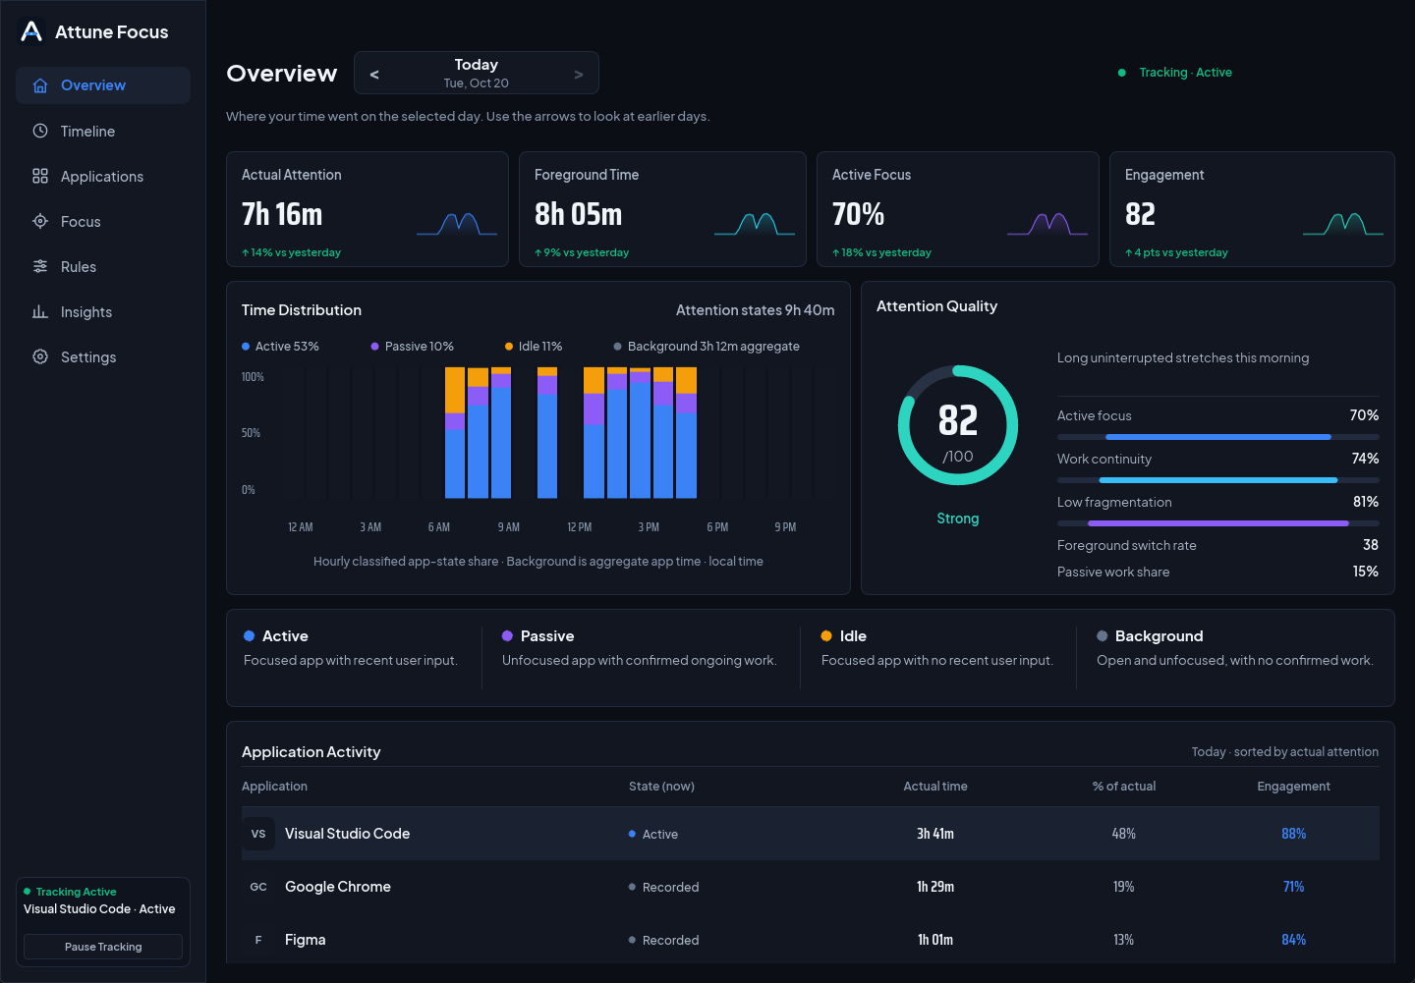Click the 88% engagement value
Viewport: 1415px width, 983px height.
pyautogui.click(x=1294, y=834)
